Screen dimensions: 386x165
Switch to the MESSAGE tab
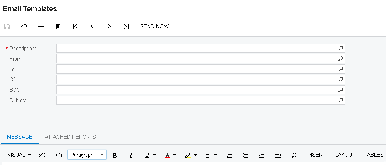(x=20, y=137)
